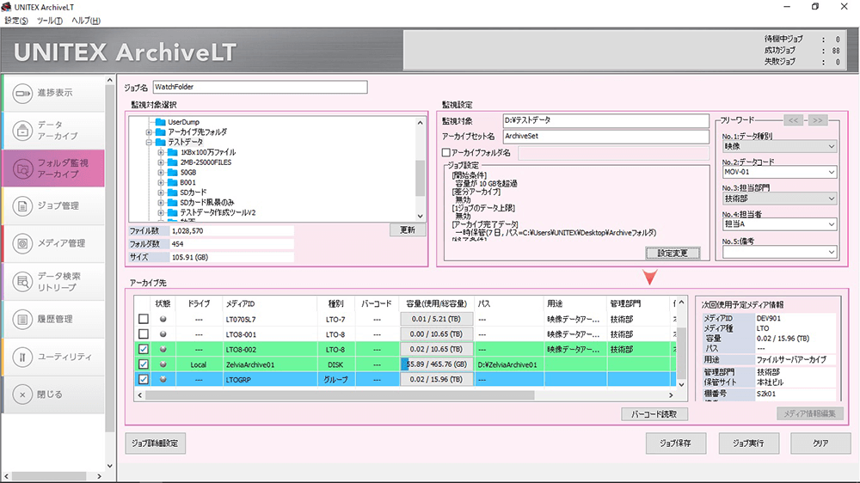The image size is (860, 483).
Task: Click the 2MB-25000FILES folder icon
Action: [x=172, y=162]
